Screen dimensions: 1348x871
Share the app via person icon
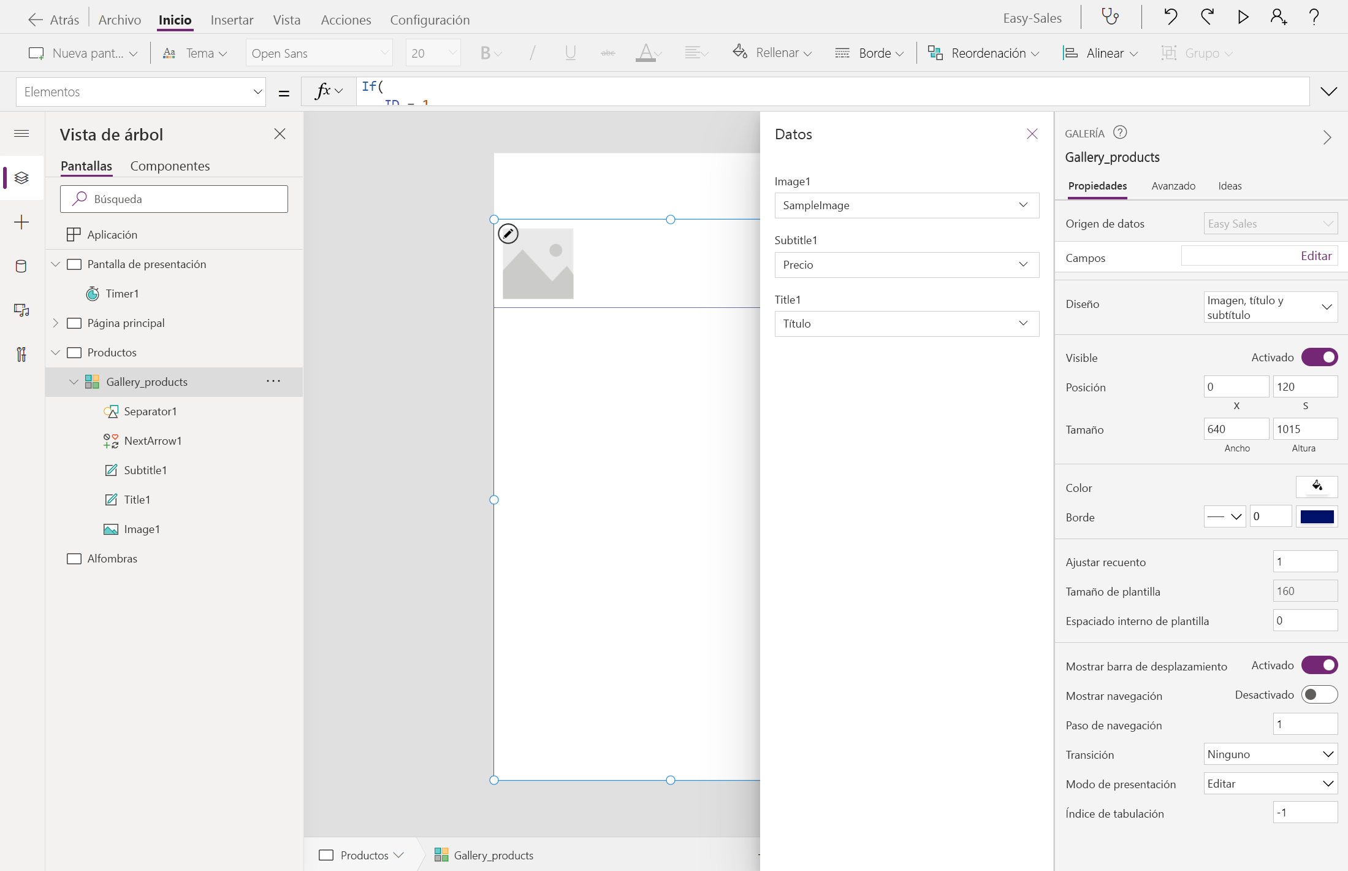click(x=1278, y=17)
